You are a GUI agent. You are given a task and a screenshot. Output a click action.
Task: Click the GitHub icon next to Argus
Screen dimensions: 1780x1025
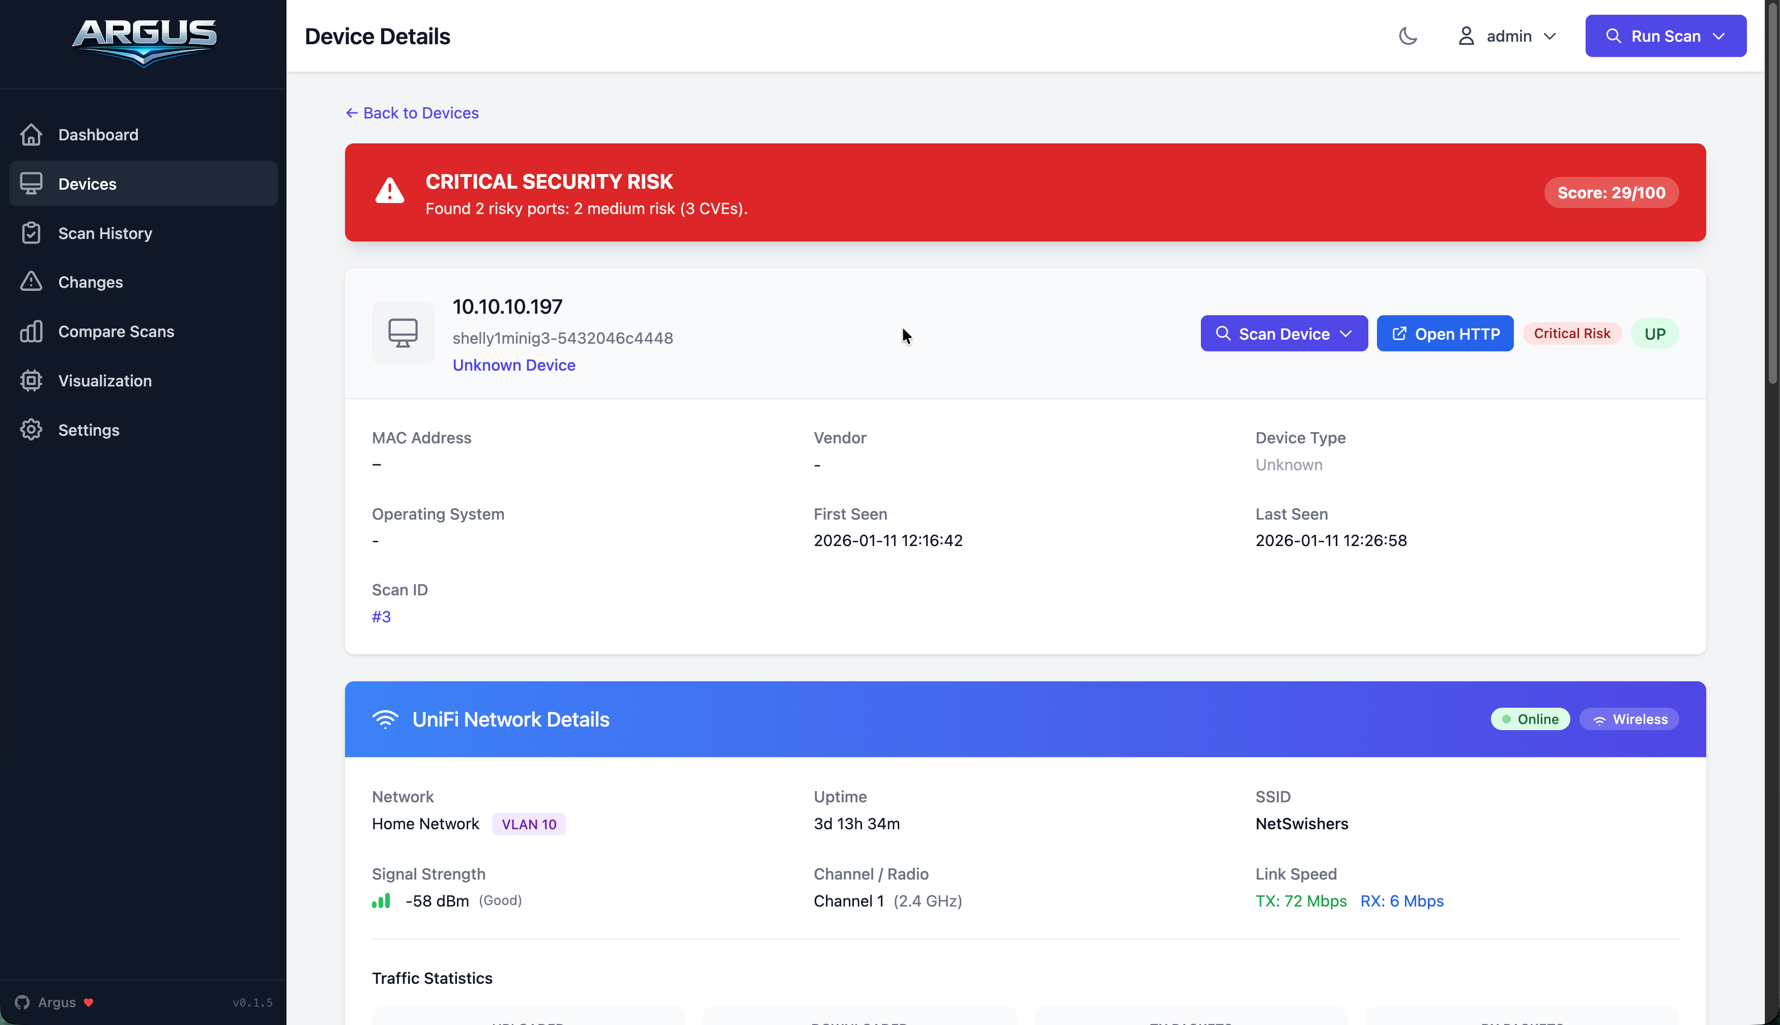pyautogui.click(x=22, y=1002)
